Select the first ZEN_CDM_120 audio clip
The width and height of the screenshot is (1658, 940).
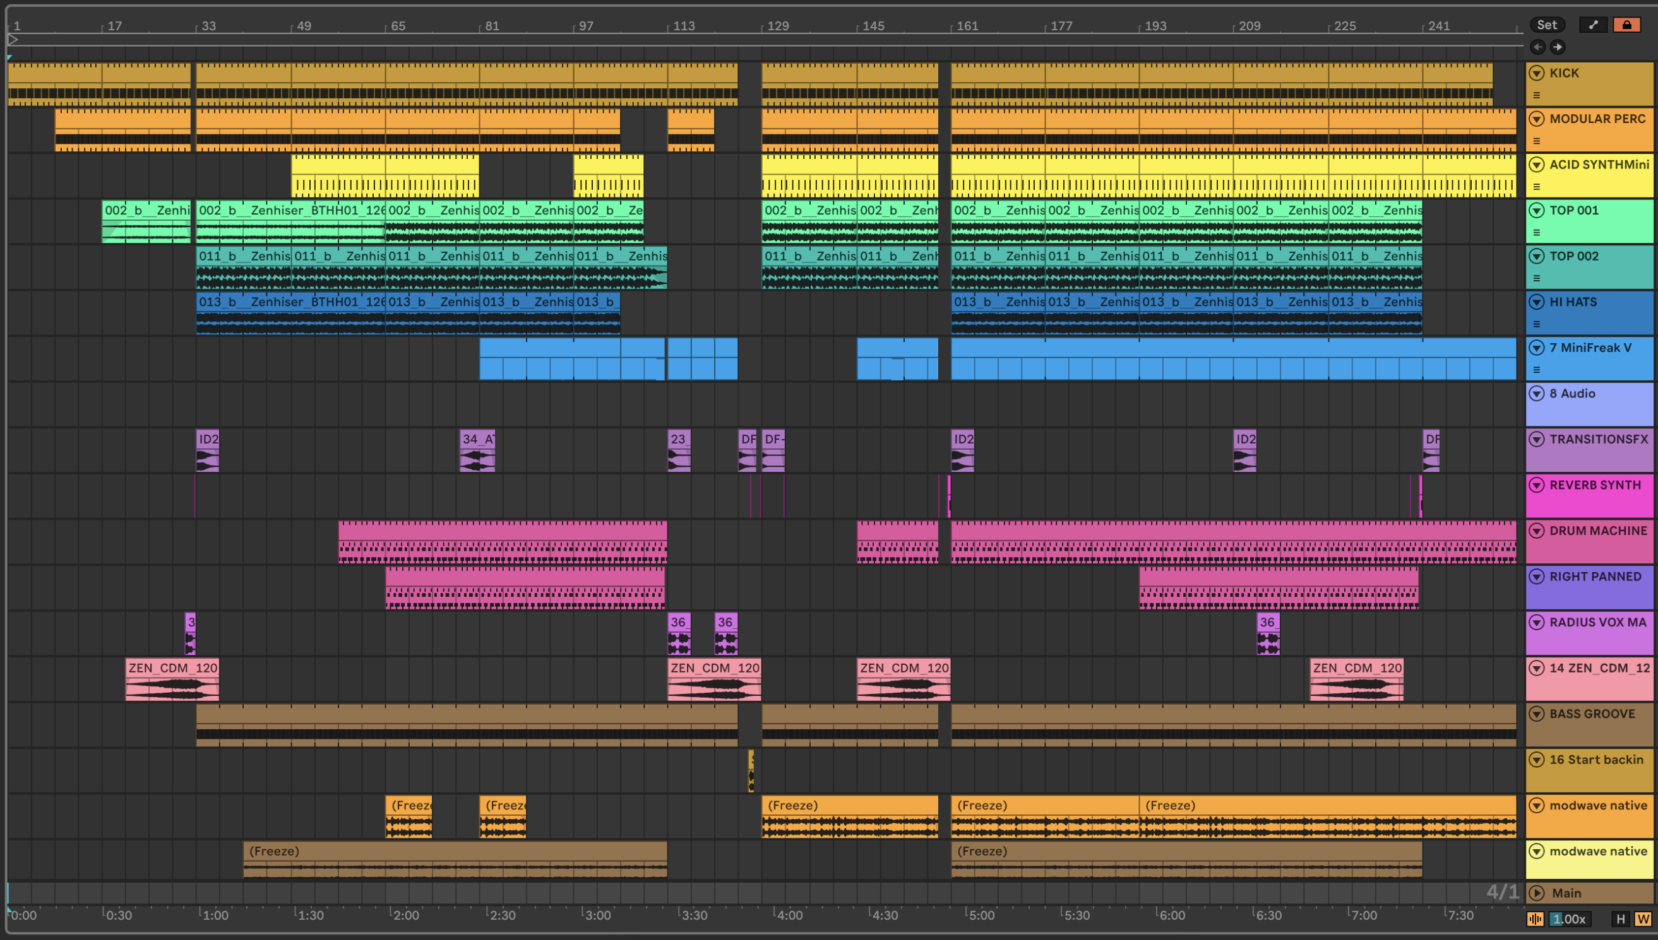(172, 668)
